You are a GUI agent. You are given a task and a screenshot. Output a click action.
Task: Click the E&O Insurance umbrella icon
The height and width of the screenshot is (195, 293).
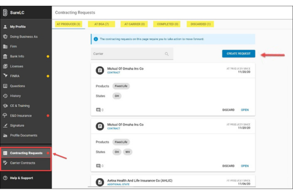[5, 116]
